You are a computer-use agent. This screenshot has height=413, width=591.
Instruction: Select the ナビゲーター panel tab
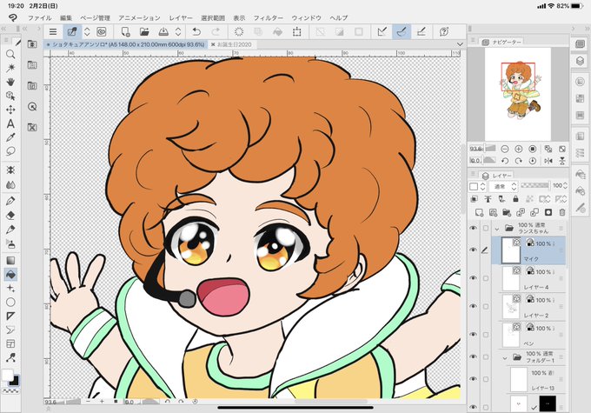pyautogui.click(x=502, y=43)
